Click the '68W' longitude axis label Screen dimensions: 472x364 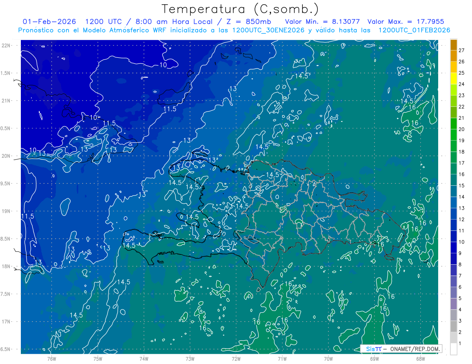pyautogui.click(x=420, y=359)
